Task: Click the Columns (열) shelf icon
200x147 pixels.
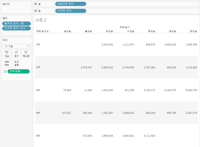Action: (x=36, y=4)
